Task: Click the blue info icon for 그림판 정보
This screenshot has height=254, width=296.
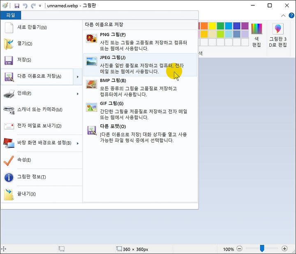Action: 9,177
